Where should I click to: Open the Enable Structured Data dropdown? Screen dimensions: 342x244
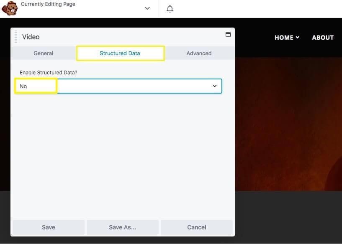click(119, 86)
